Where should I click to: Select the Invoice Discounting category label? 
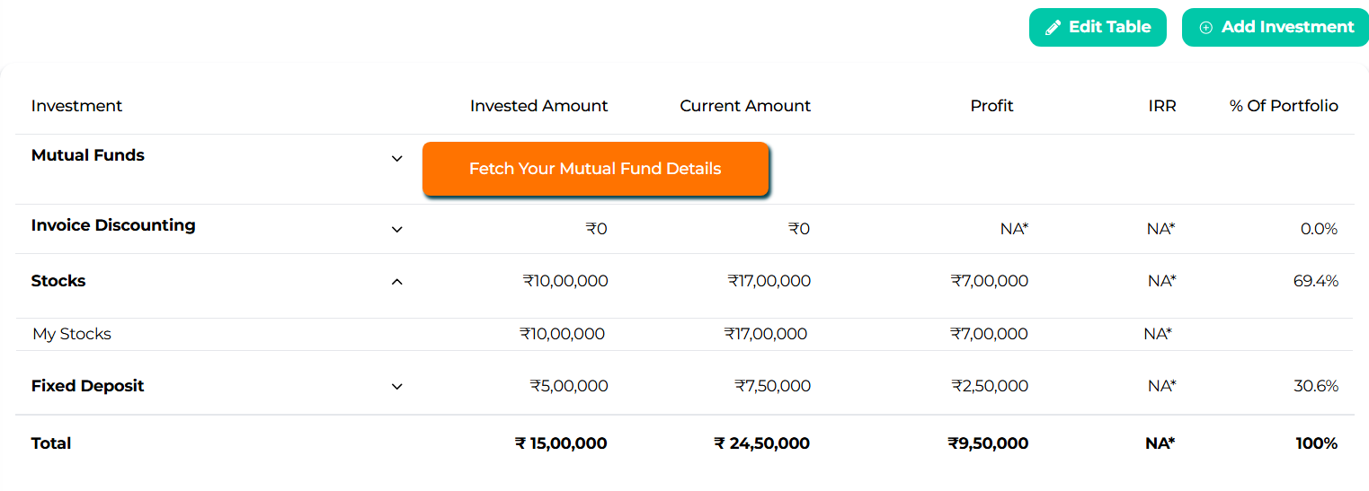click(x=113, y=225)
